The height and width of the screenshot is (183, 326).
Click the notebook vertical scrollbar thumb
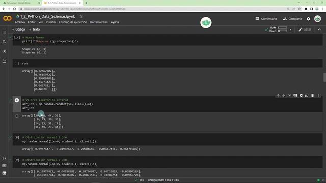coord(324,77)
